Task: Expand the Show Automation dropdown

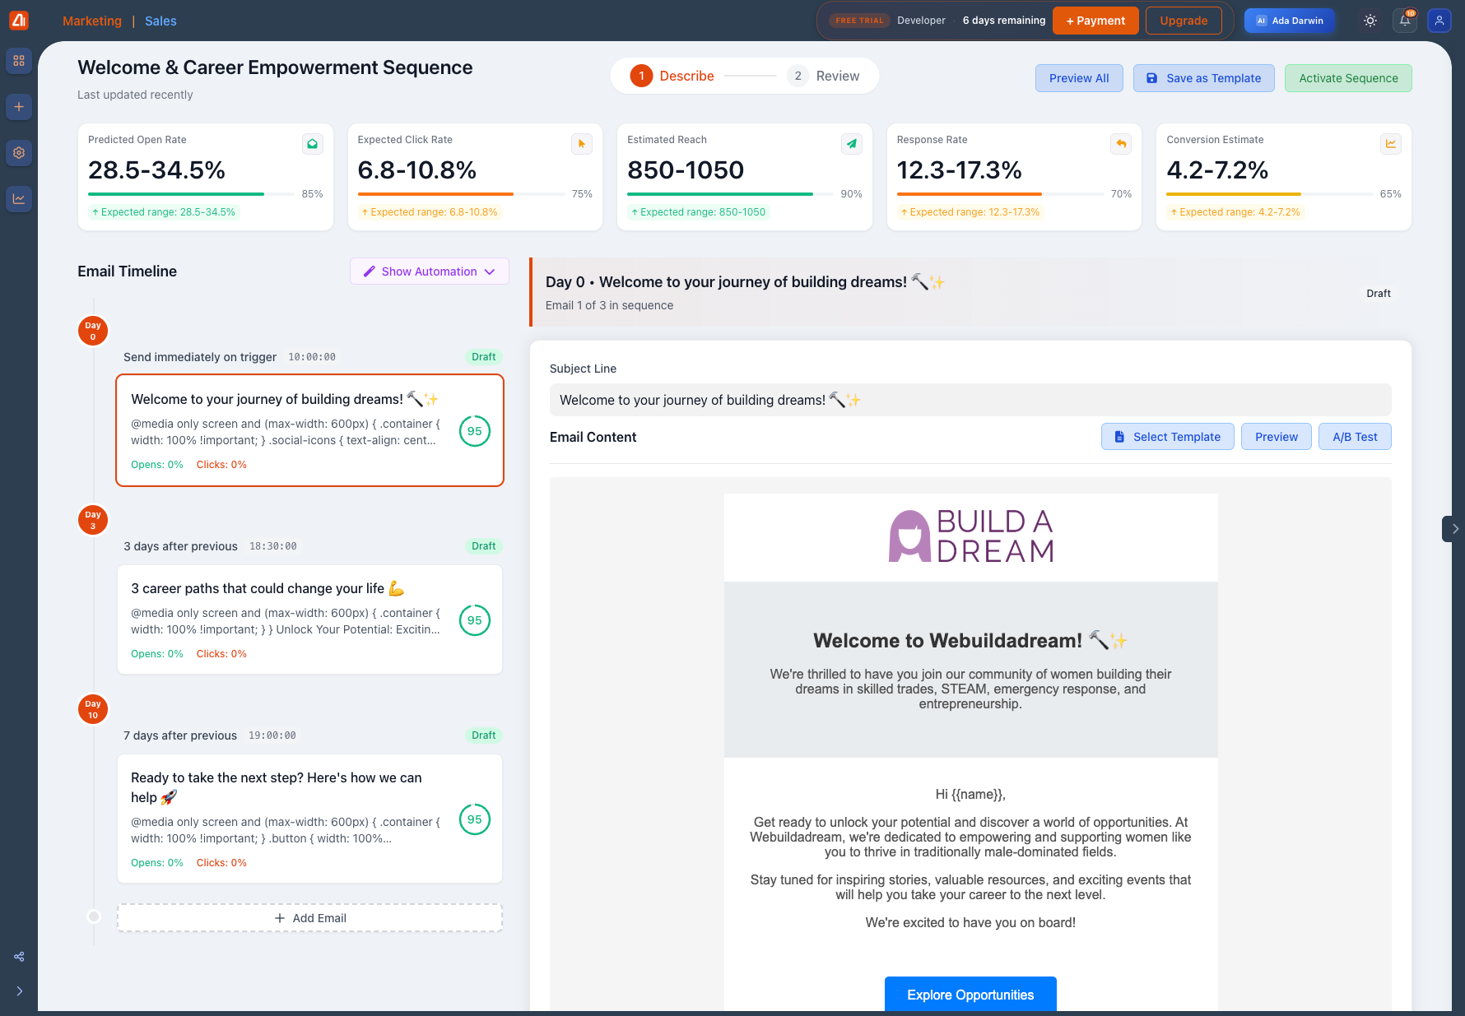Action: (x=429, y=271)
